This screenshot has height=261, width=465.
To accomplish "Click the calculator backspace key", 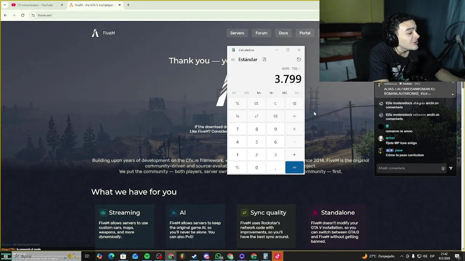I will (x=294, y=103).
